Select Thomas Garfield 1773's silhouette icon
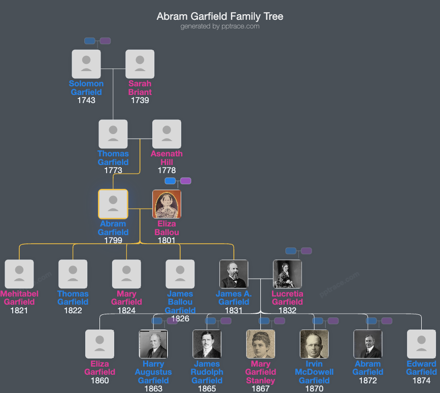This screenshot has width=440, height=393. 113,134
